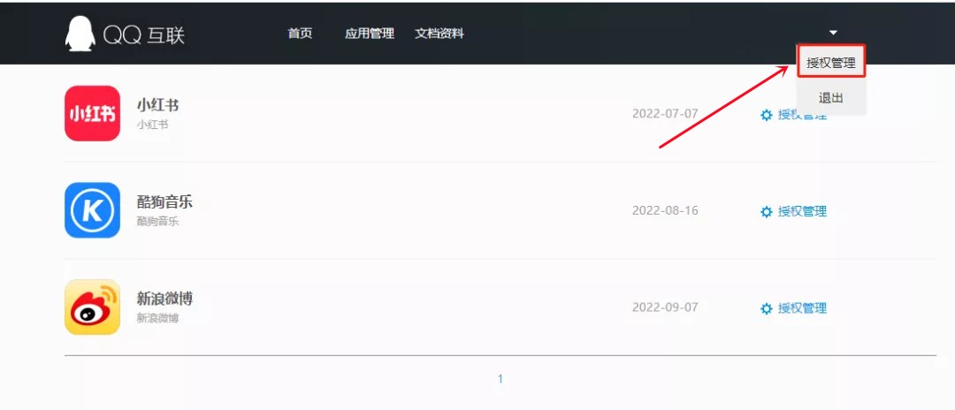The width and height of the screenshot is (955, 410).
Task: Click the gear icon in the 酷狗音乐 row
Action: pyautogui.click(x=766, y=212)
